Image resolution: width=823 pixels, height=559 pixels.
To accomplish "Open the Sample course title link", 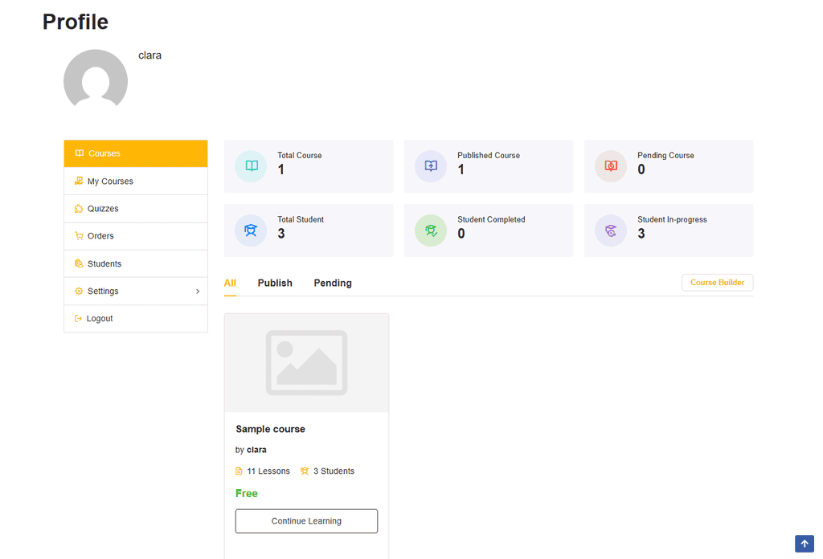I will click(x=270, y=429).
